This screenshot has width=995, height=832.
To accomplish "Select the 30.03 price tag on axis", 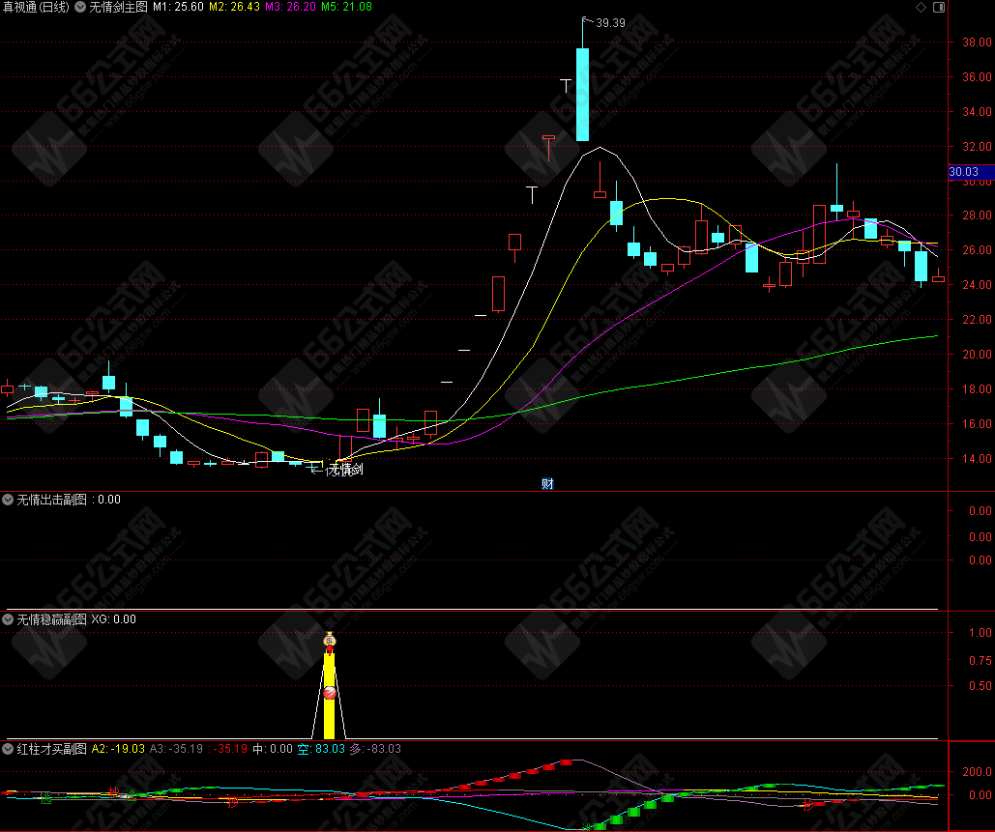I will 964,173.
